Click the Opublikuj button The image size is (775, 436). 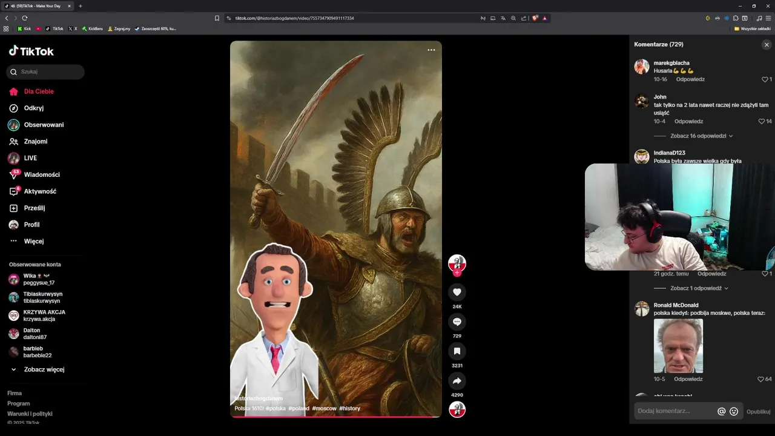pyautogui.click(x=758, y=412)
